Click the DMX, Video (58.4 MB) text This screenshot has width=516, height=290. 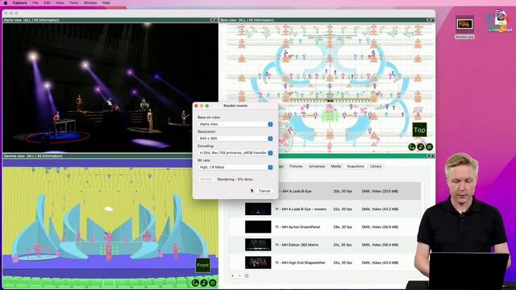point(380,245)
